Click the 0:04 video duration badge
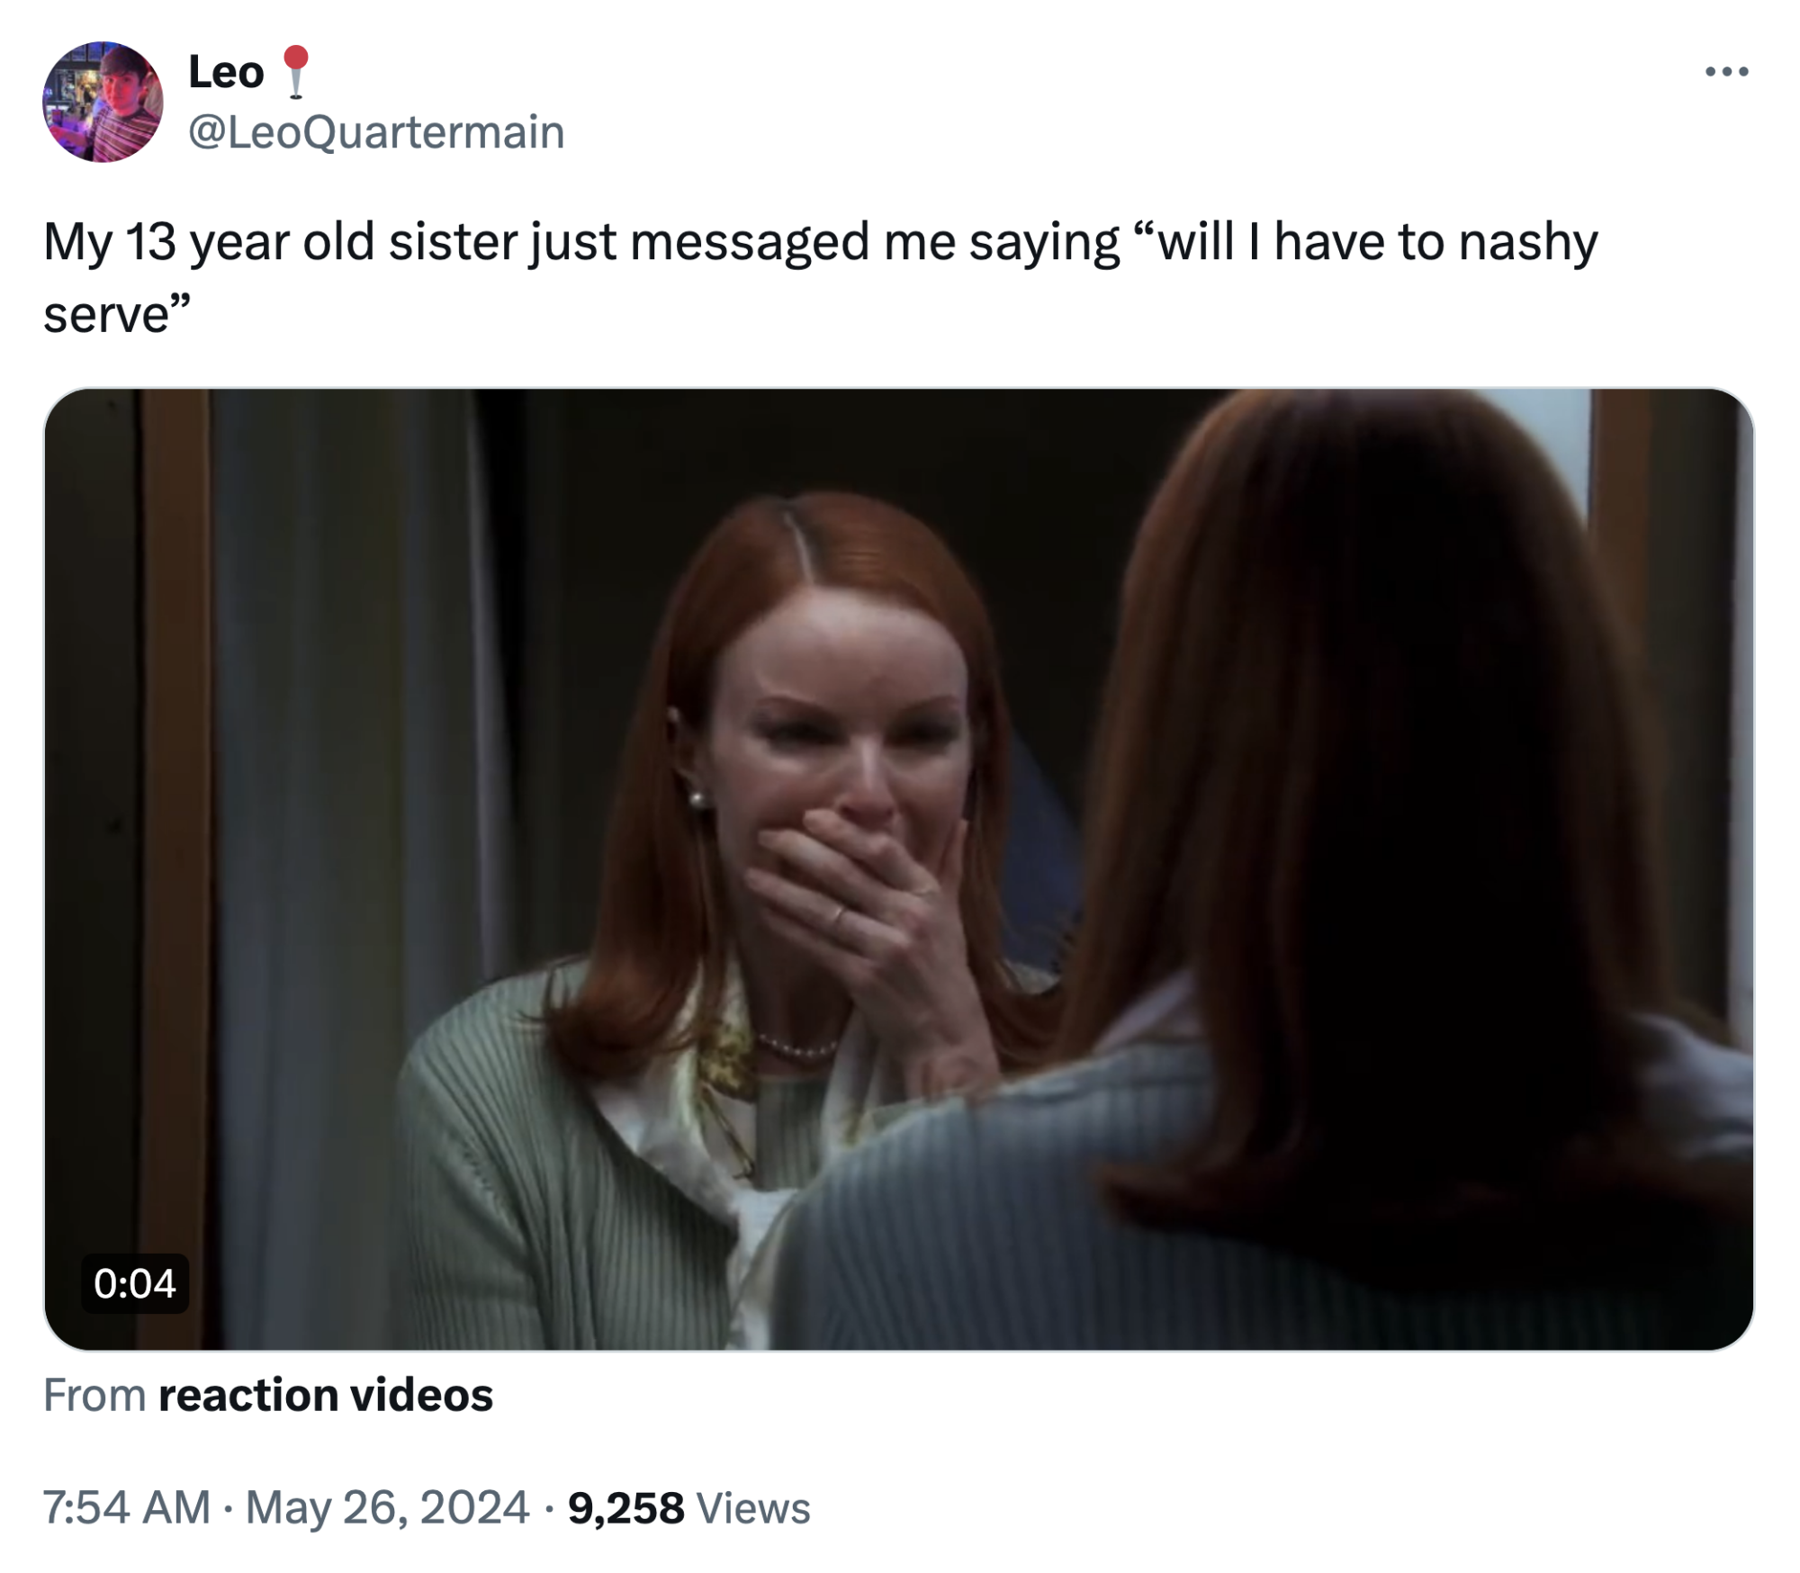 [135, 1283]
